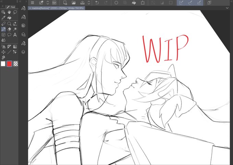This screenshot has height=165, width=233.
Task: Create a new document with New icon
Action: click(x=65, y=3)
